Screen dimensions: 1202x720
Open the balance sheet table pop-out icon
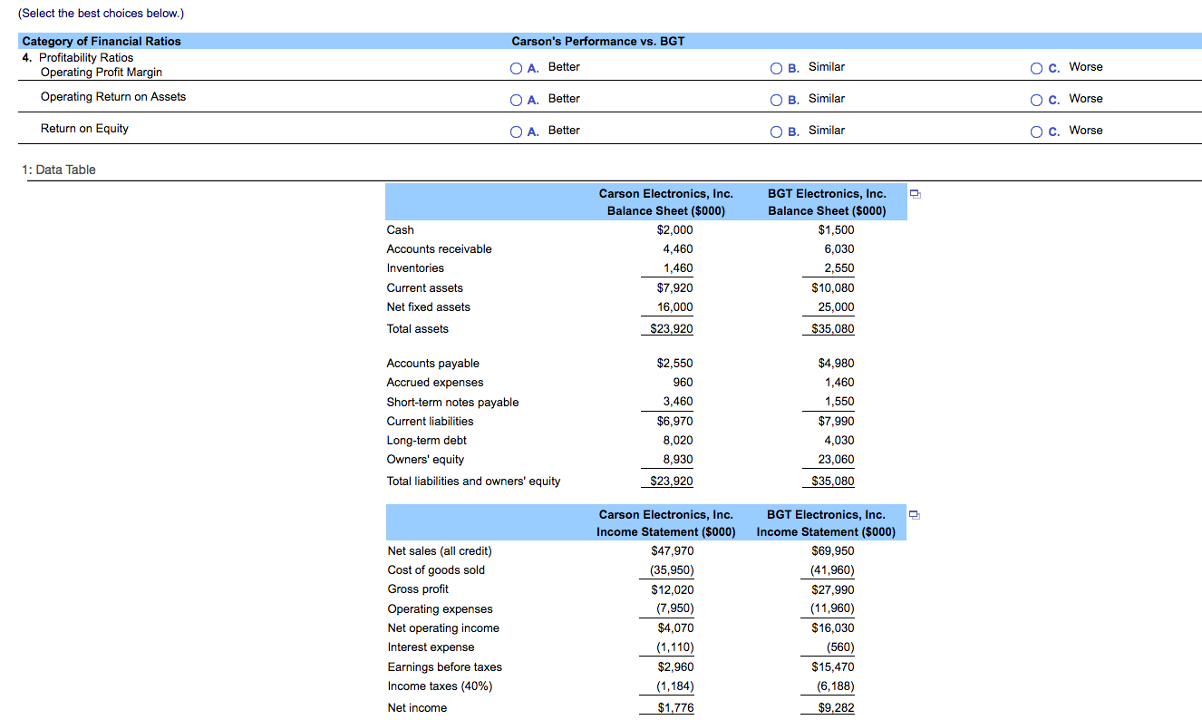914,193
